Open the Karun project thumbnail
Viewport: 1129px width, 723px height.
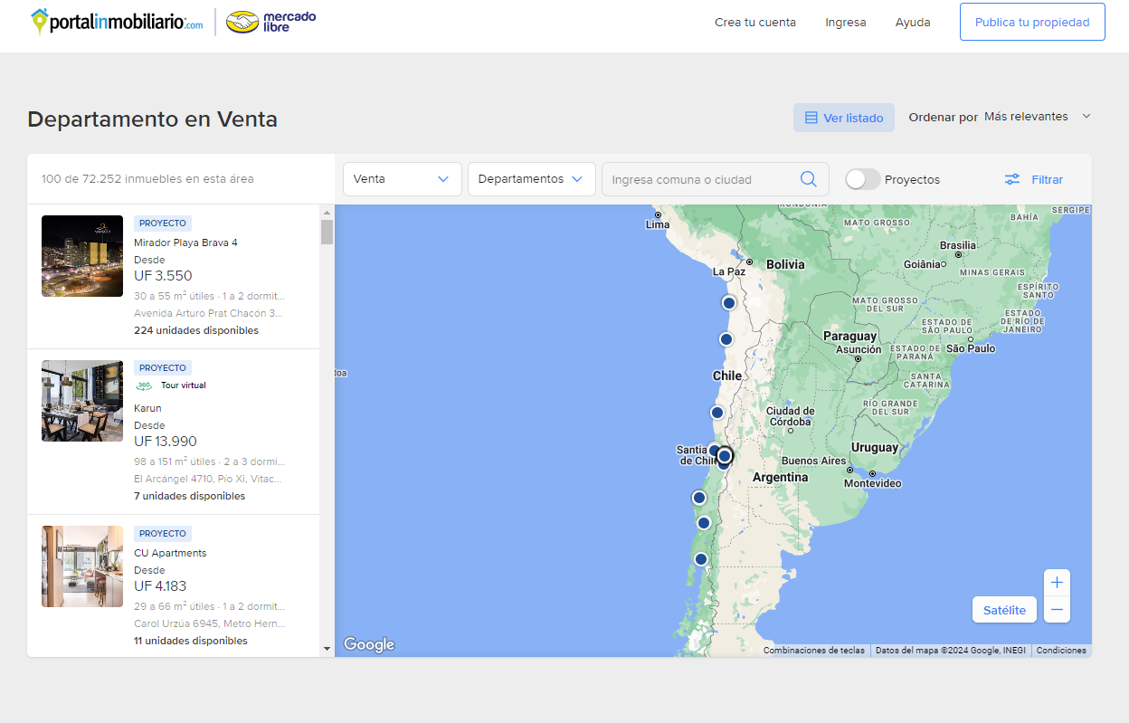tap(82, 401)
